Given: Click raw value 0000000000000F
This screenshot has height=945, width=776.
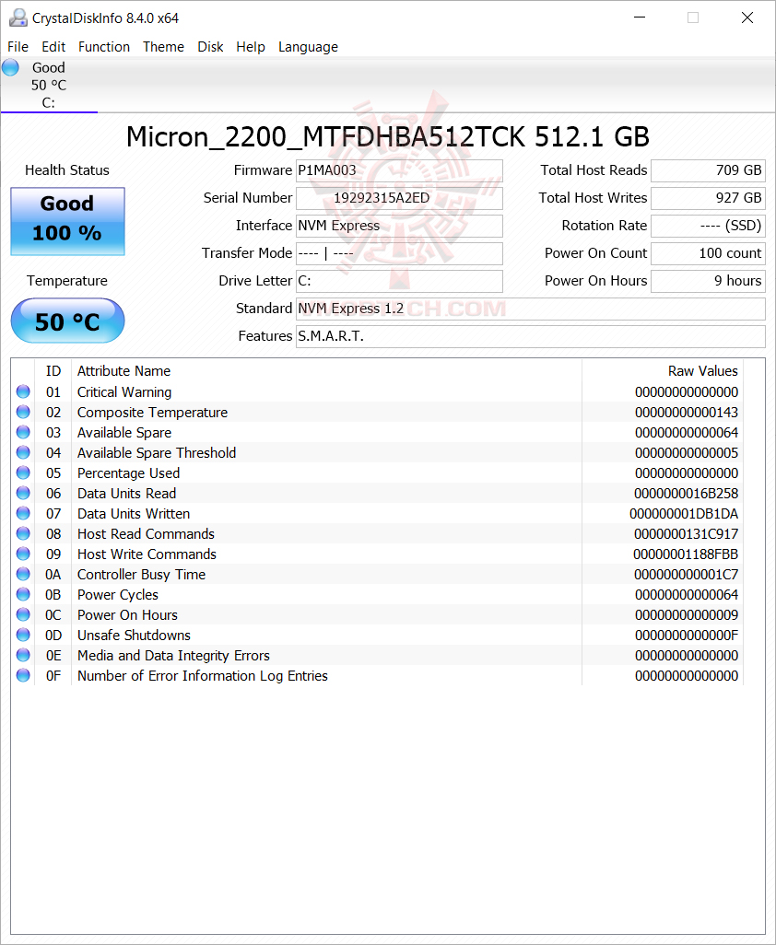Looking at the screenshot, I should pyautogui.click(x=687, y=635).
